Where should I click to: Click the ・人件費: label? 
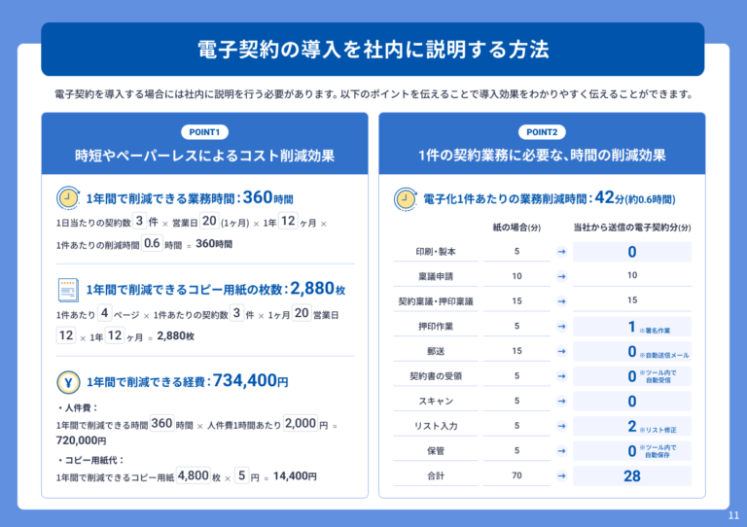point(77,408)
